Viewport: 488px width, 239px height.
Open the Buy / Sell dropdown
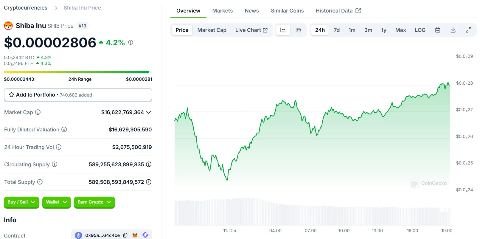pyautogui.click(x=21, y=202)
